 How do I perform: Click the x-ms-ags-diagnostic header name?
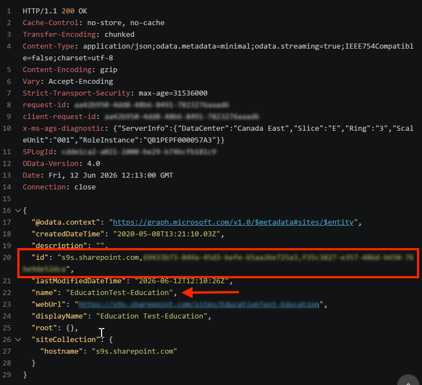pyautogui.click(x=64, y=129)
